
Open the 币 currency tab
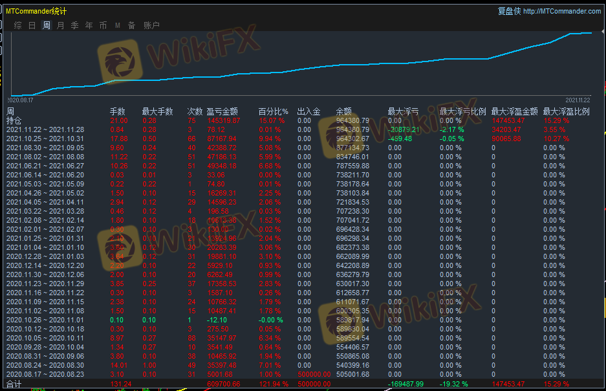[103, 25]
